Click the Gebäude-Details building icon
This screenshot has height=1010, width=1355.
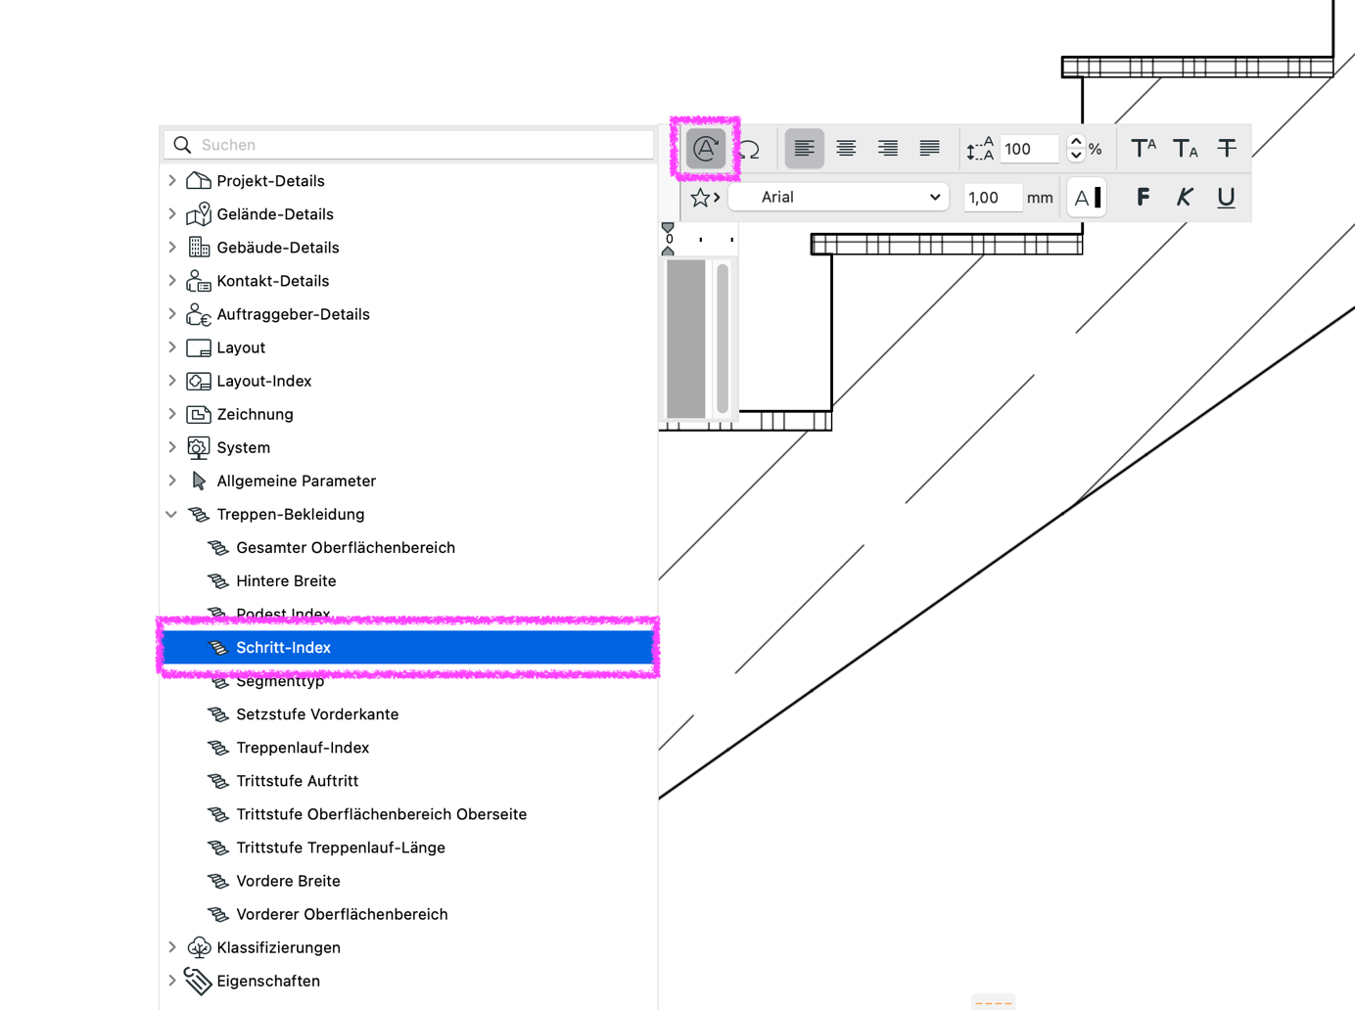(x=199, y=247)
